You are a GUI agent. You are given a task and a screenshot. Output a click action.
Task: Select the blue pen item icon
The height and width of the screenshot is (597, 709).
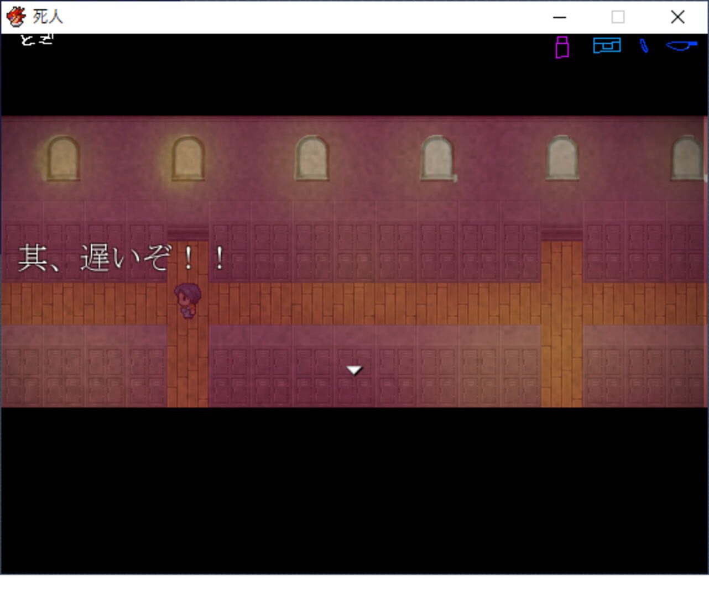(644, 47)
